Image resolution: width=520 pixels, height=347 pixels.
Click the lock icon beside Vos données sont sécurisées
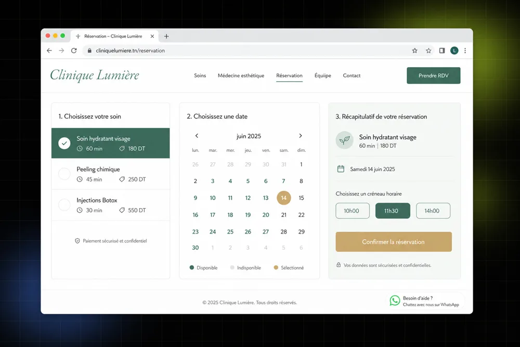click(x=339, y=265)
